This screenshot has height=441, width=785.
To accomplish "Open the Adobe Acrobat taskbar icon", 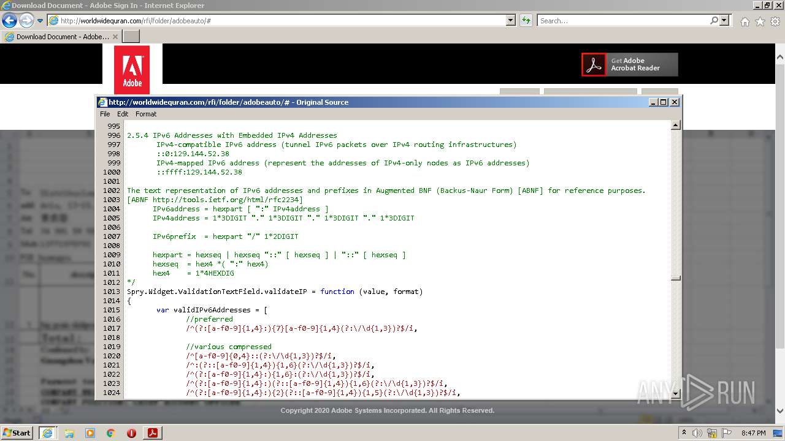I will coord(153,433).
